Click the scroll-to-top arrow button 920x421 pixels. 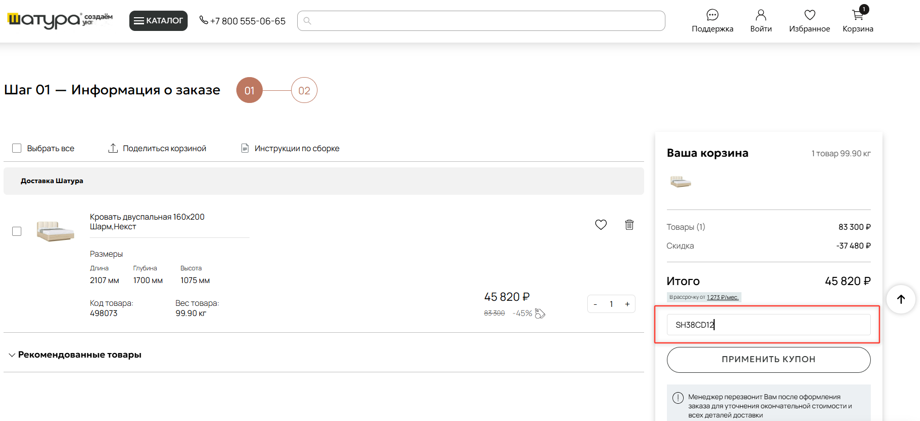901,299
